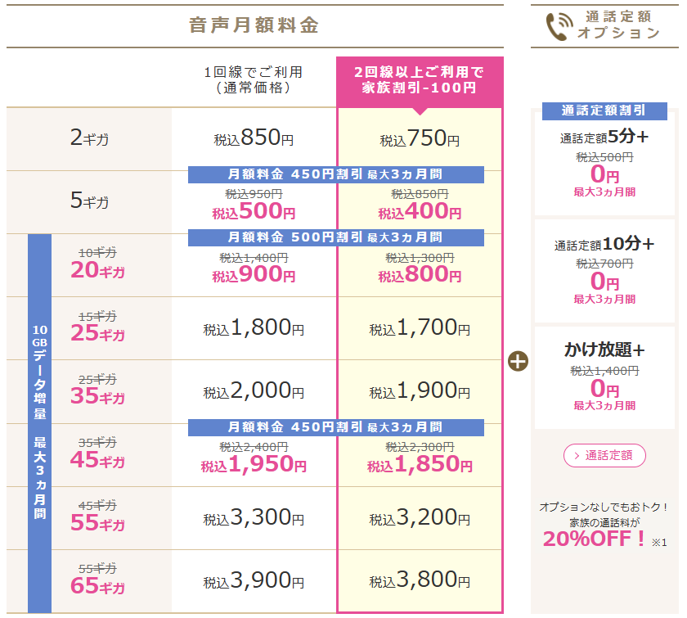Click the brown plus circle icon

pos(518,362)
